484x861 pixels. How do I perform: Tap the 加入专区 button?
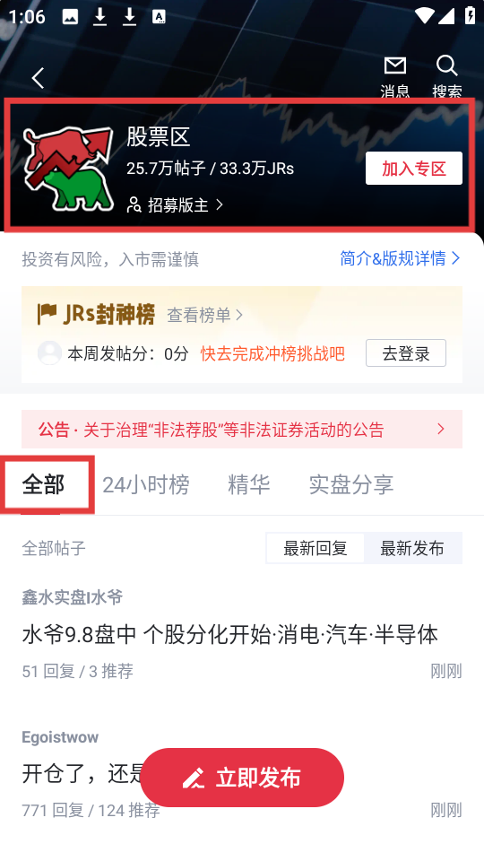[x=414, y=169]
